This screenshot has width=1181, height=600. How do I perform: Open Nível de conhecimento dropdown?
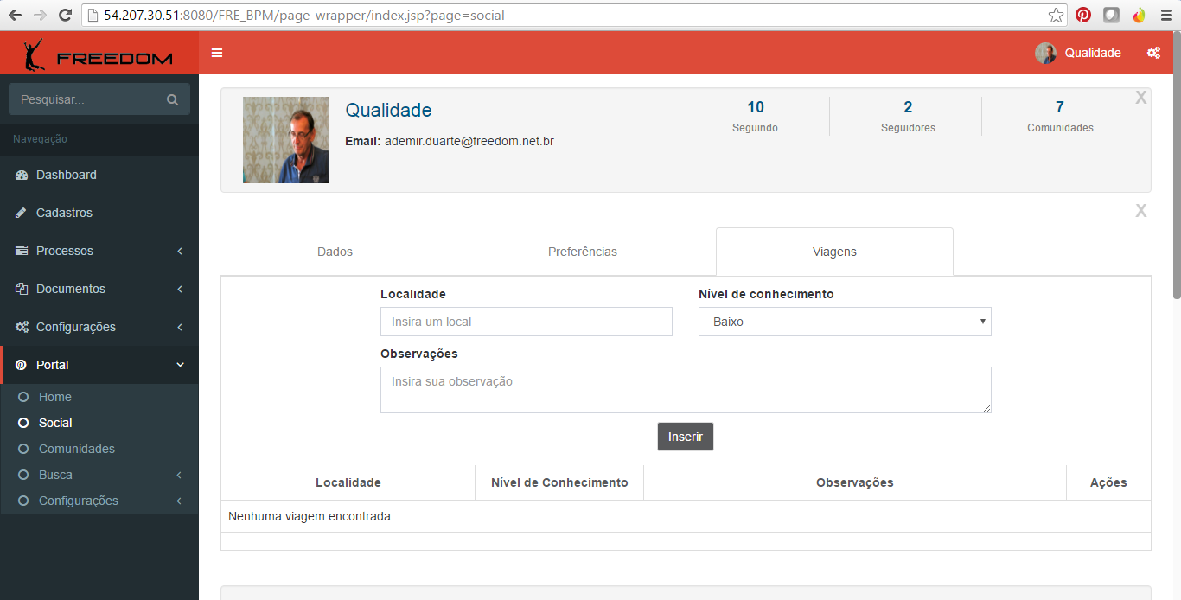pos(845,322)
